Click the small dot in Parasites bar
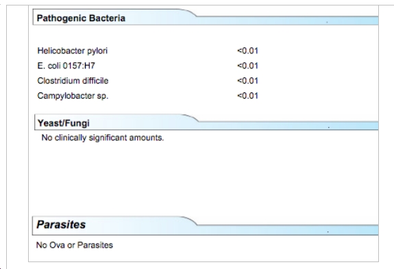This screenshot has height=269, width=394. tap(328, 232)
